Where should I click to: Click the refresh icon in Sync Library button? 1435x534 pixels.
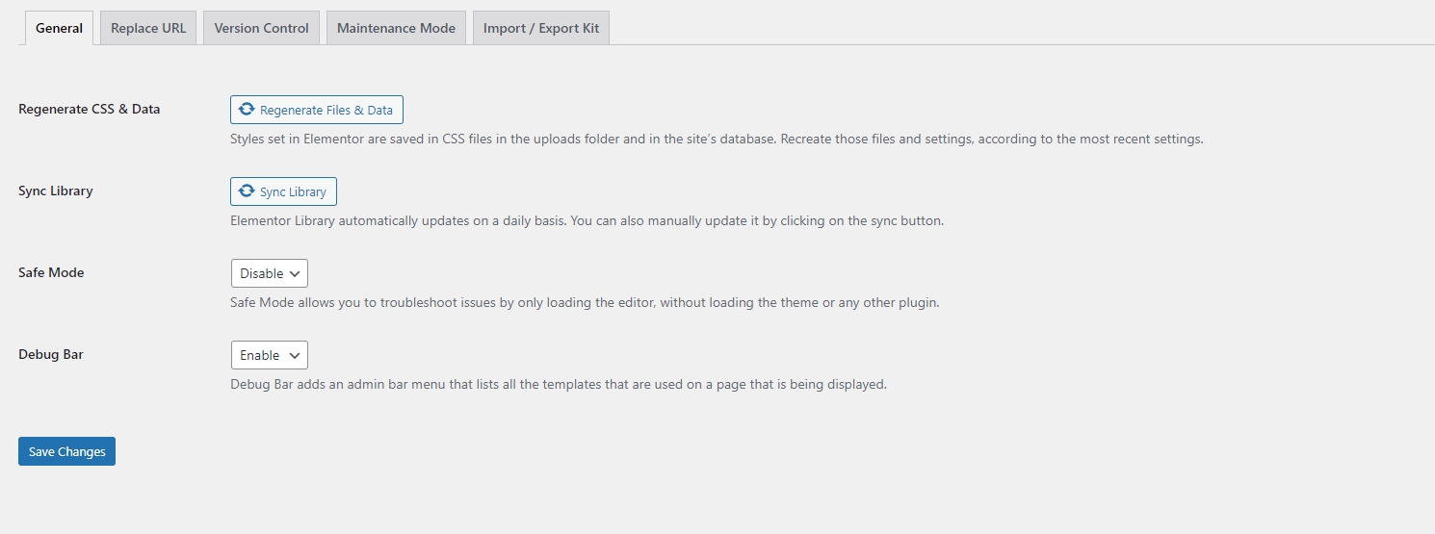tap(248, 191)
